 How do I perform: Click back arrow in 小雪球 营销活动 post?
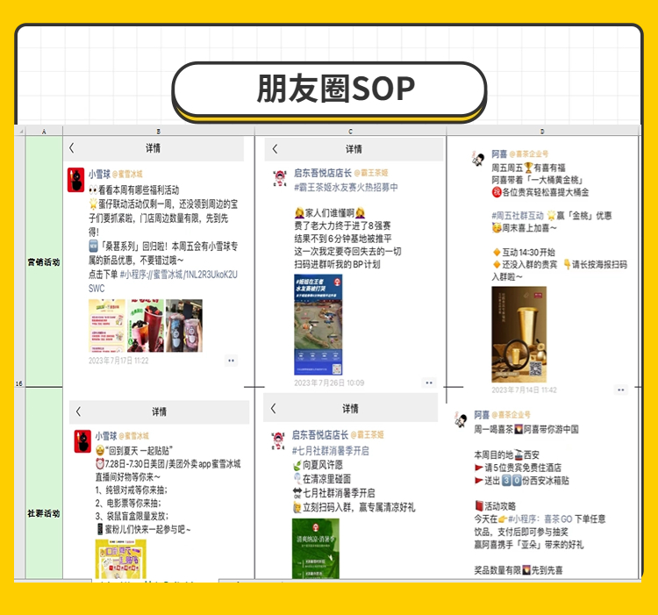pyautogui.click(x=72, y=147)
